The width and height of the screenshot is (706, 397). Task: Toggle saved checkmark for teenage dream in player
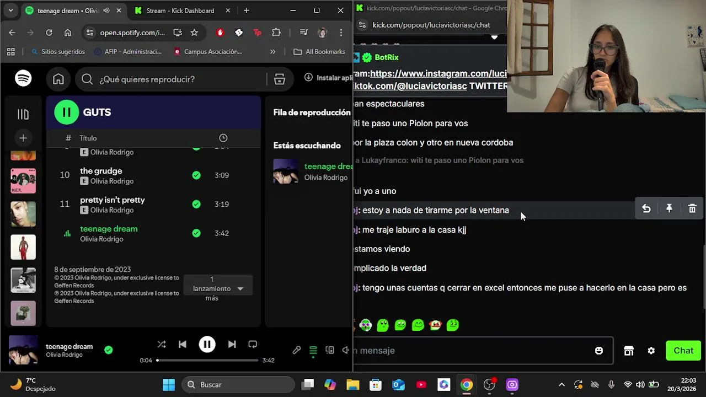point(109,350)
